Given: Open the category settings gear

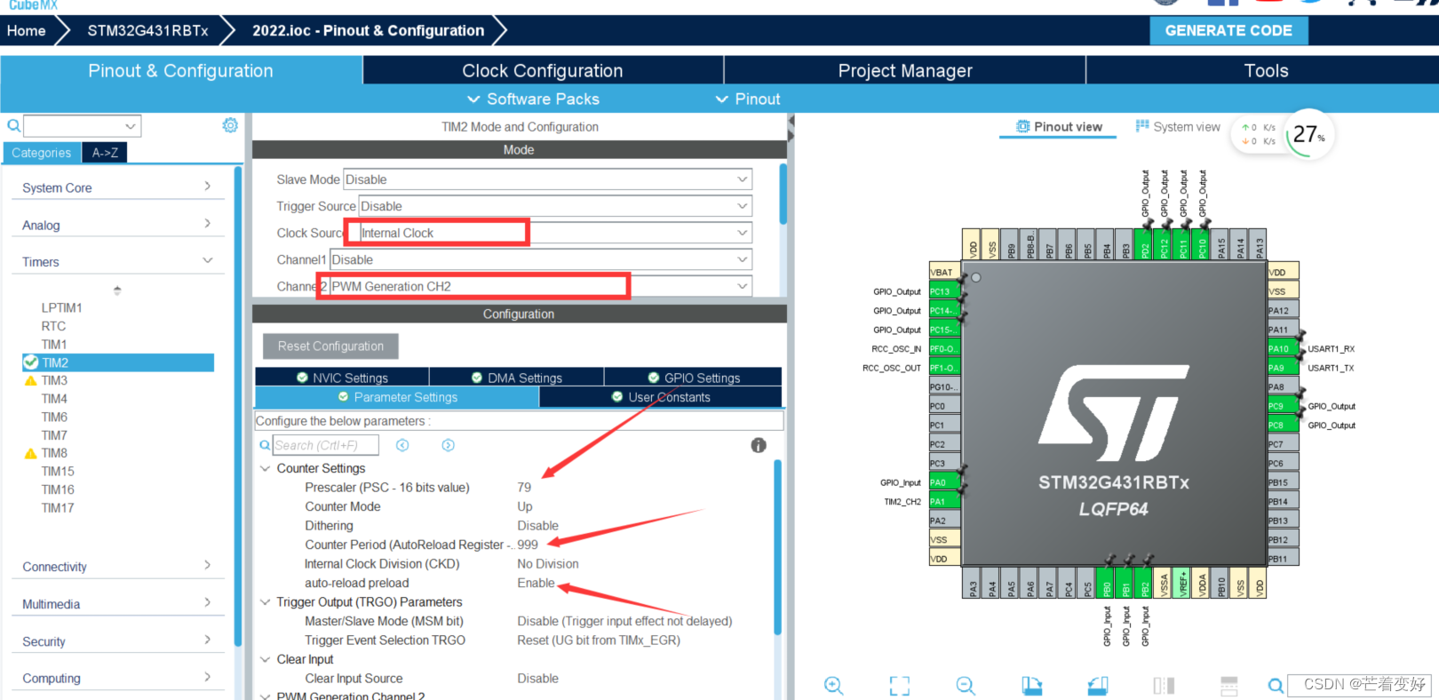Looking at the screenshot, I should pyautogui.click(x=230, y=125).
